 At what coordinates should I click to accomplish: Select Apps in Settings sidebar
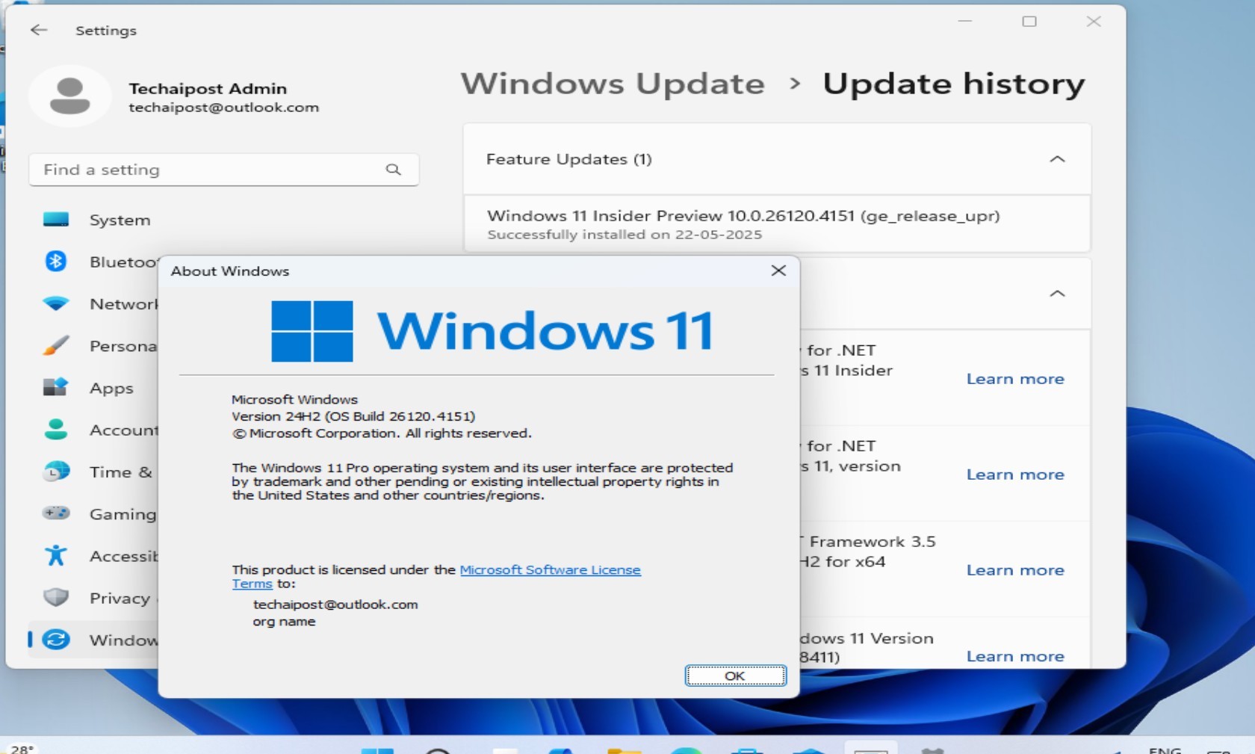point(111,388)
